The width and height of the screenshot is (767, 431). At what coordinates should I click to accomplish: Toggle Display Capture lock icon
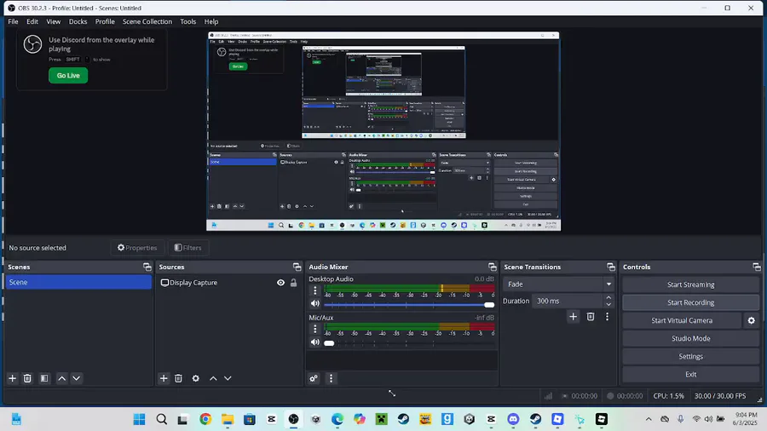click(x=293, y=283)
